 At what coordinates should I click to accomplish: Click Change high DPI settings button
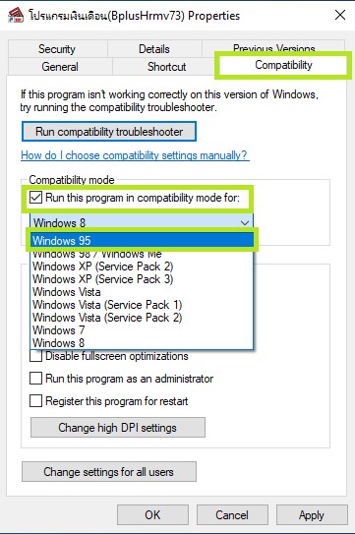[x=118, y=428]
